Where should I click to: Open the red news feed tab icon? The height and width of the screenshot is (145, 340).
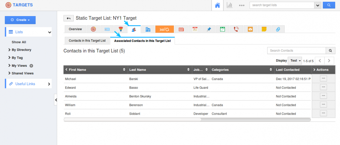181,29
